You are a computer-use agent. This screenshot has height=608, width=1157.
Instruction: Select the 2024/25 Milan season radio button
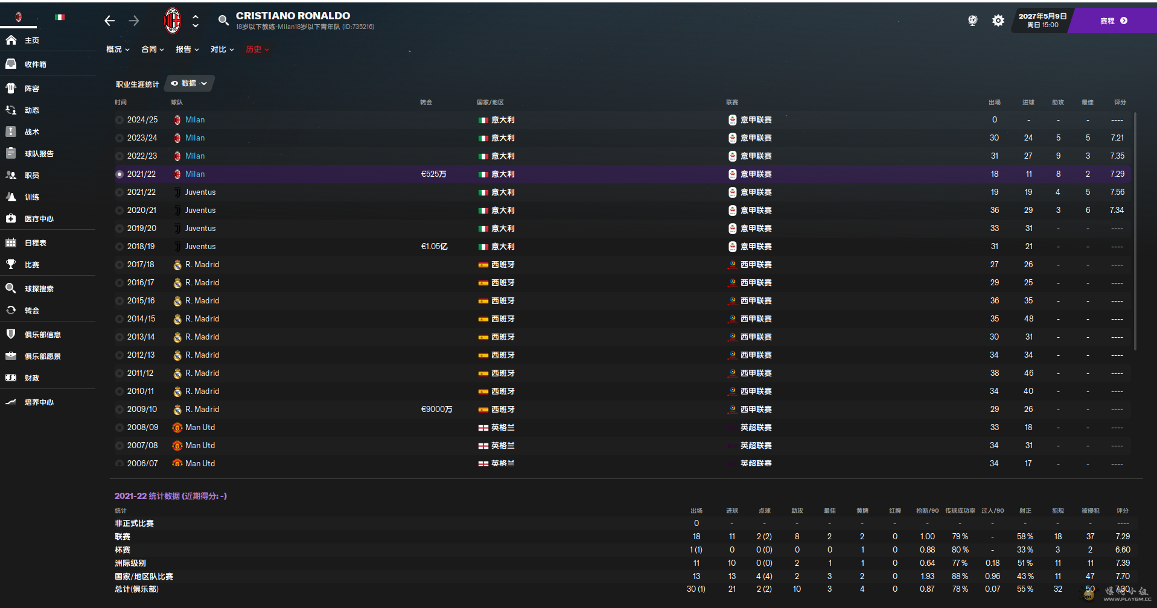click(120, 120)
